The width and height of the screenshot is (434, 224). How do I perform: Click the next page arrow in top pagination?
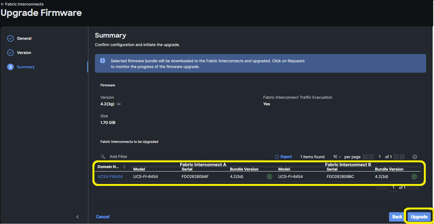point(396,157)
